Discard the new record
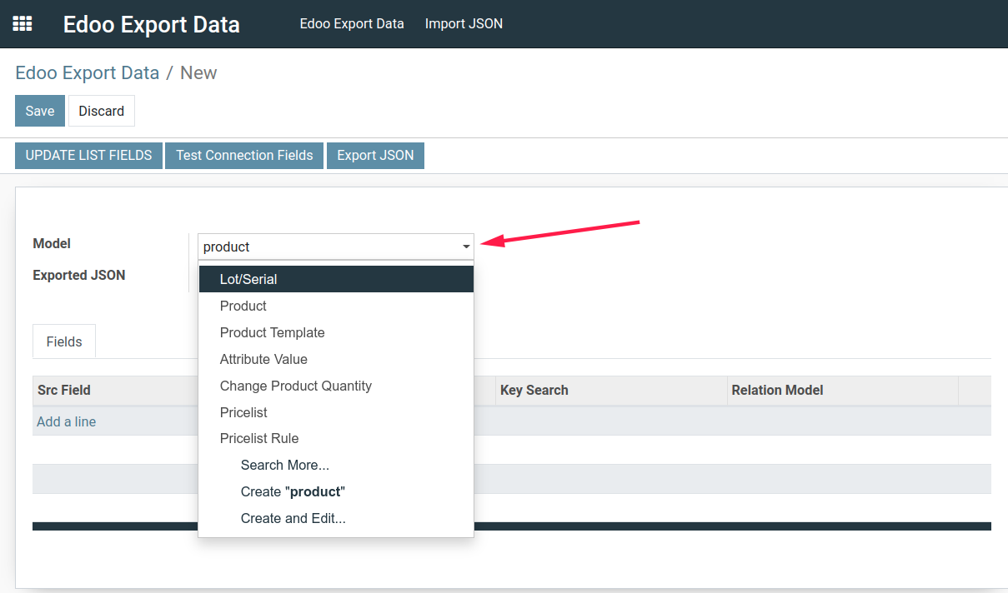 102,111
